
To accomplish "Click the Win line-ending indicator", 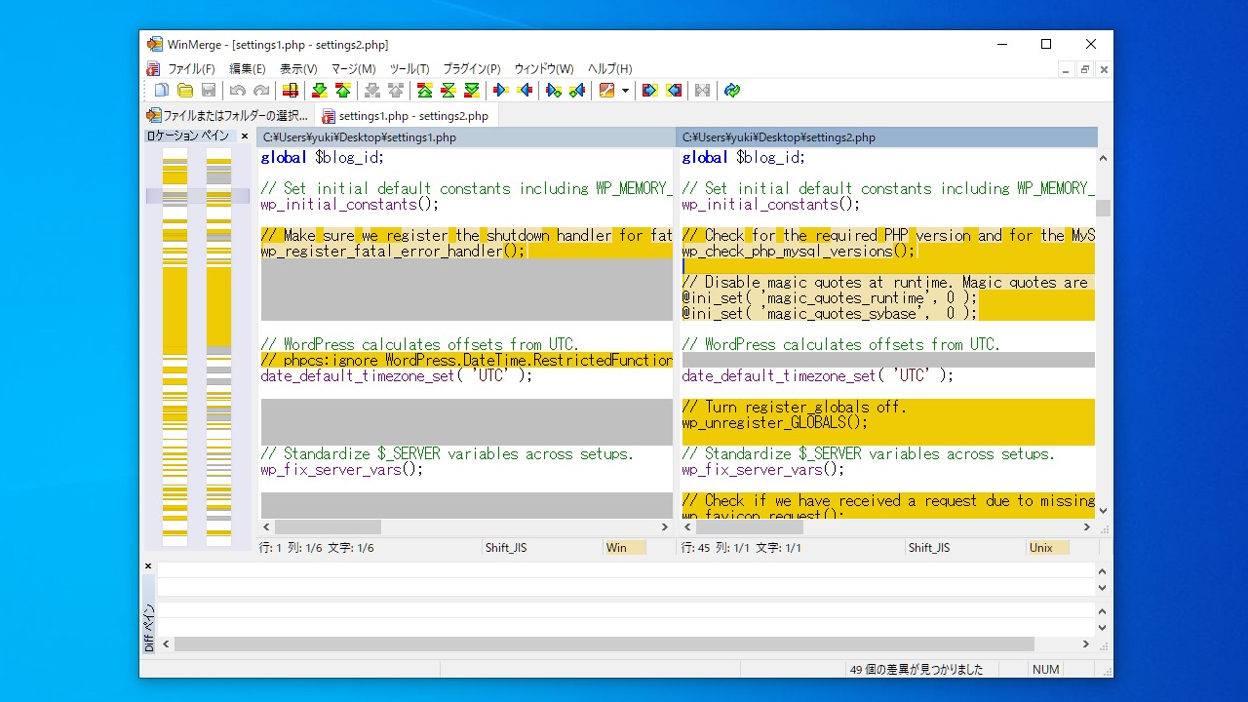I will pos(625,548).
